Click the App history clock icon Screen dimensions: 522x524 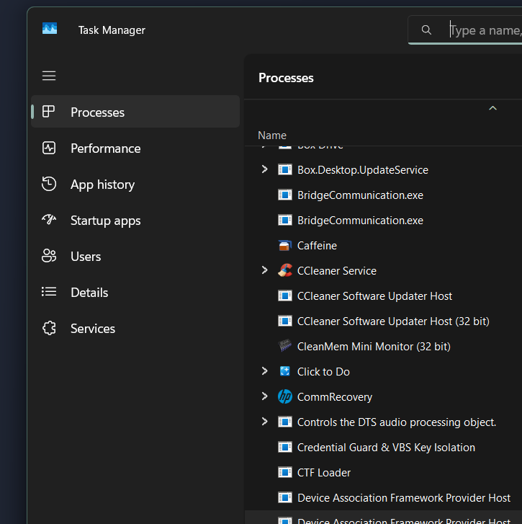[x=49, y=184]
